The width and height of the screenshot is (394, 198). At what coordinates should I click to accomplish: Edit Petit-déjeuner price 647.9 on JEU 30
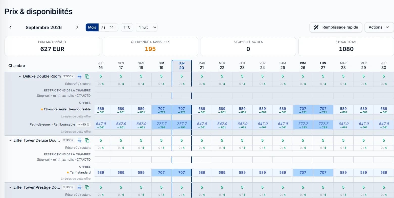(384, 125)
